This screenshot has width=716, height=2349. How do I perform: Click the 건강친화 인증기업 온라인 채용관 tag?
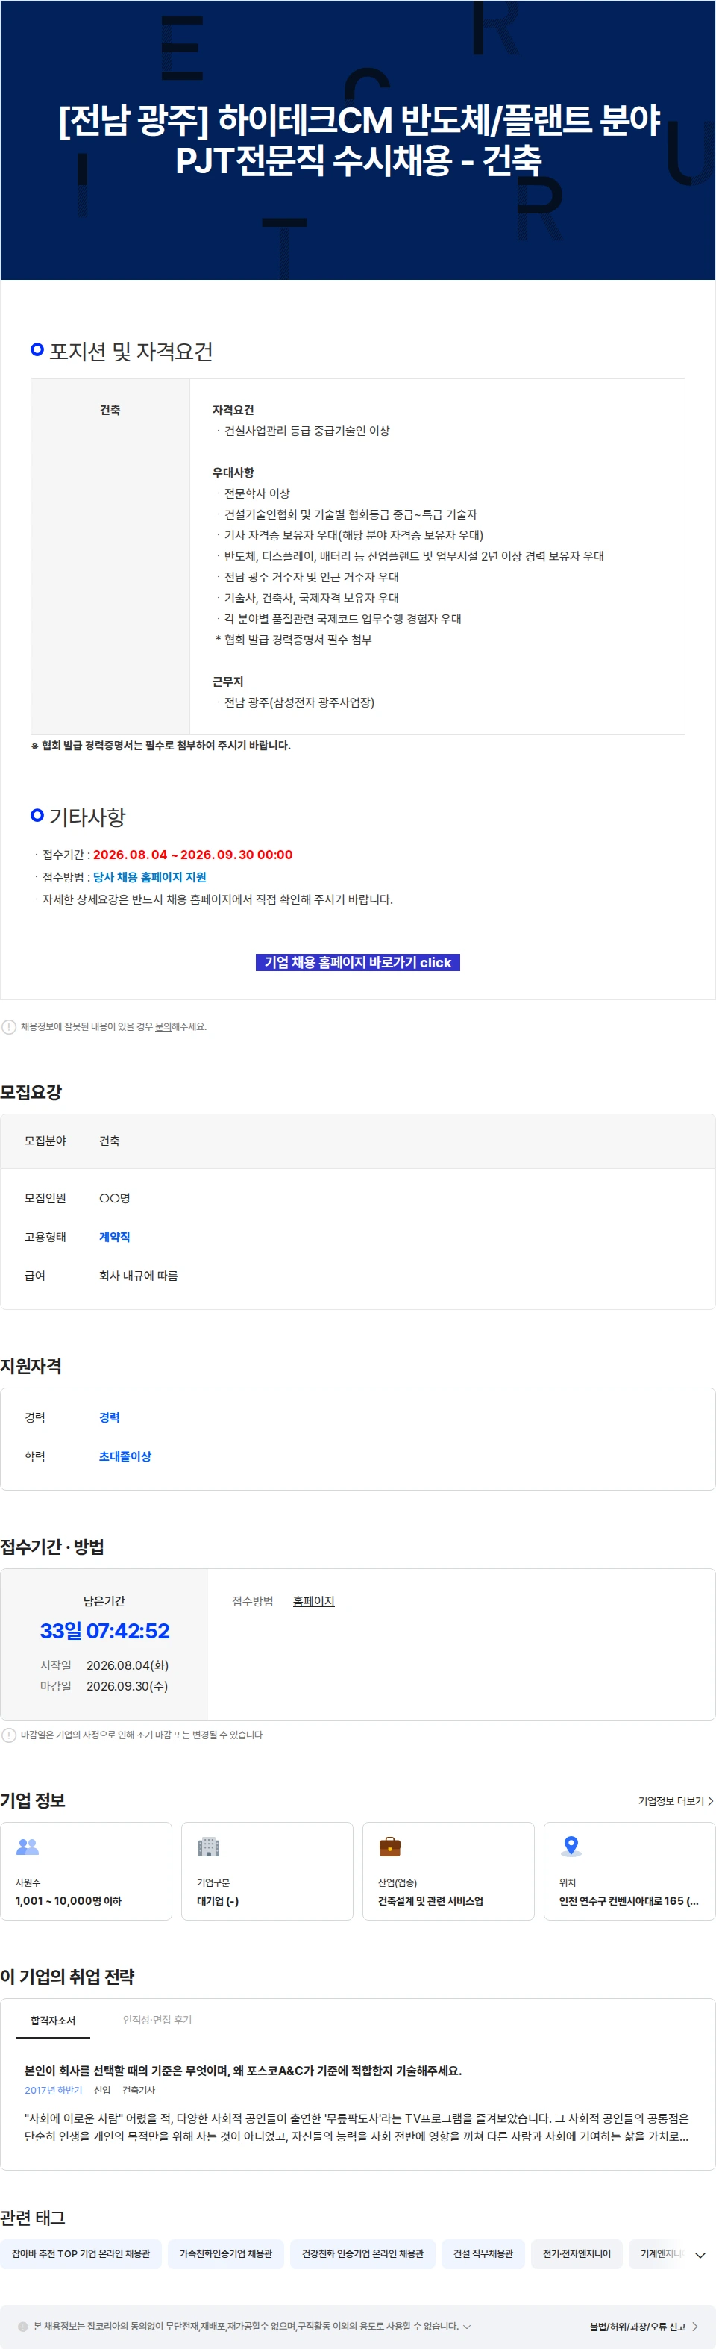[362, 2253]
